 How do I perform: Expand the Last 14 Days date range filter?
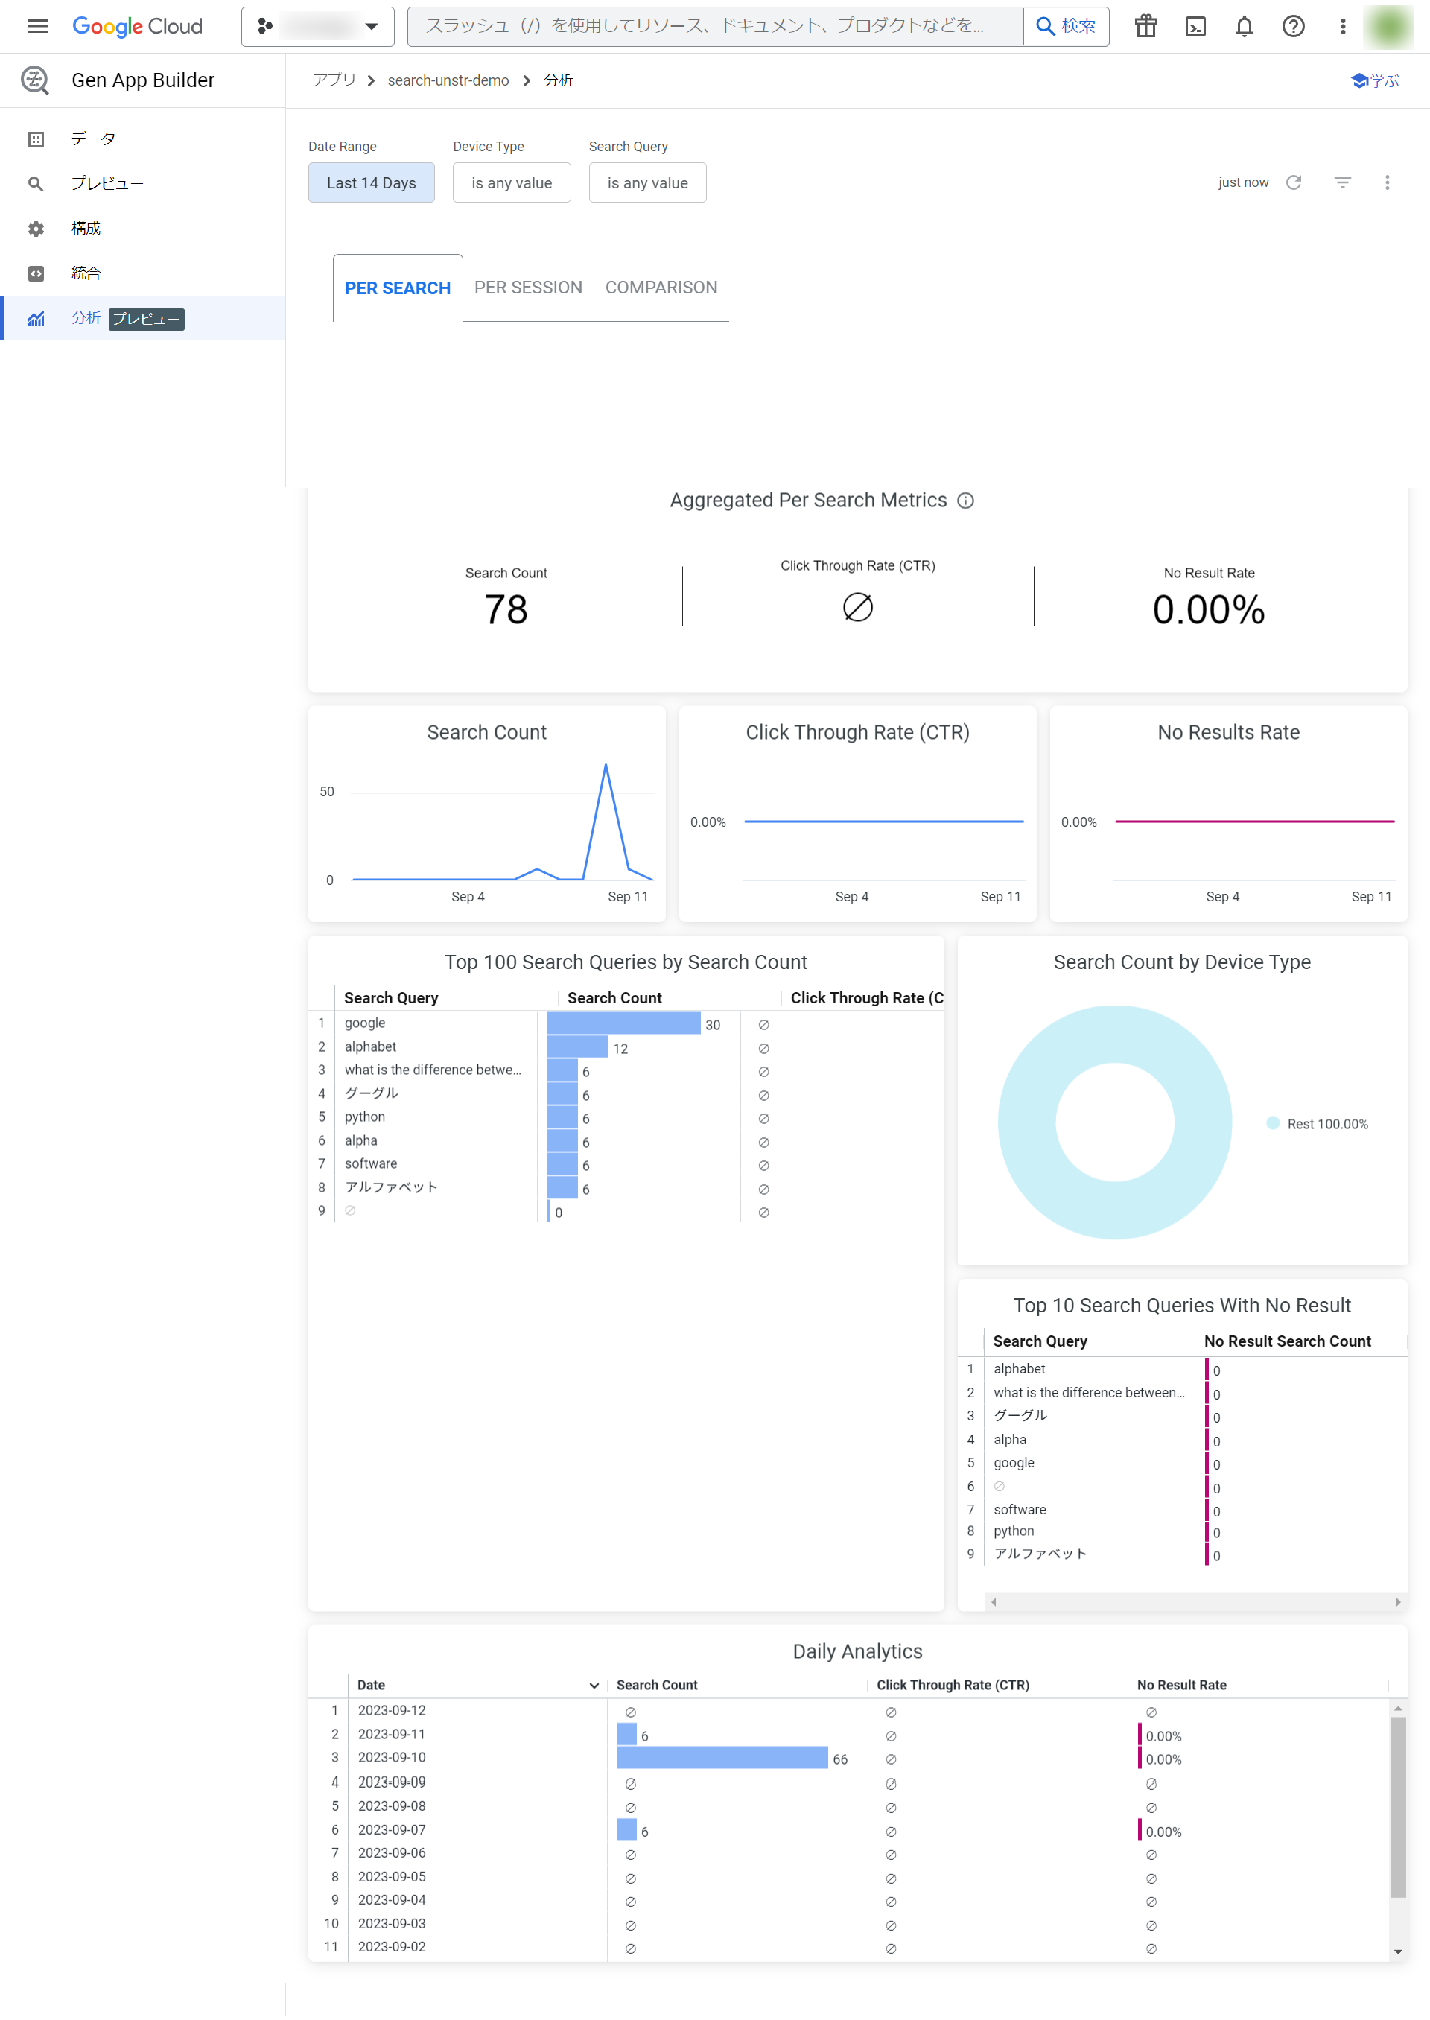(x=371, y=182)
